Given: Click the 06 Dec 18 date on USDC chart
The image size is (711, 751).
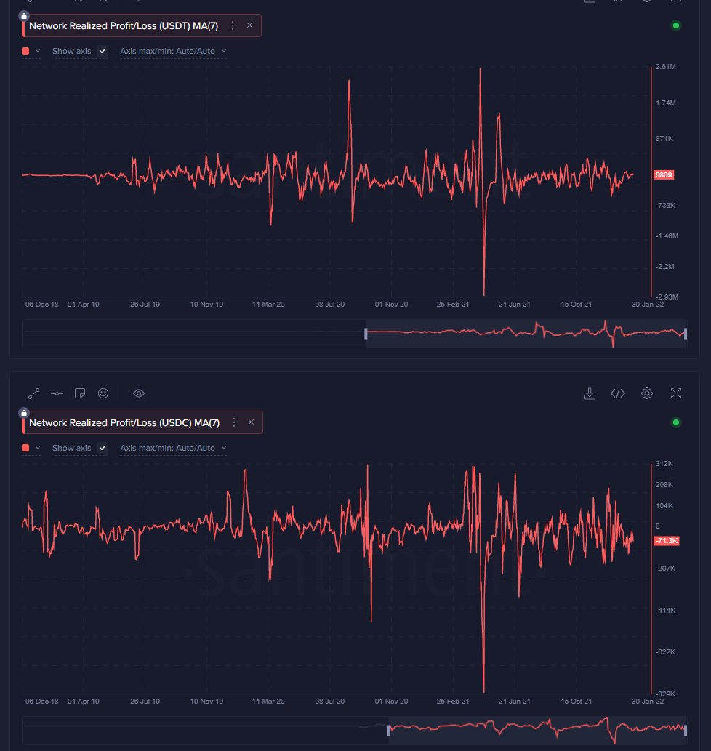Looking at the screenshot, I should point(41,701).
